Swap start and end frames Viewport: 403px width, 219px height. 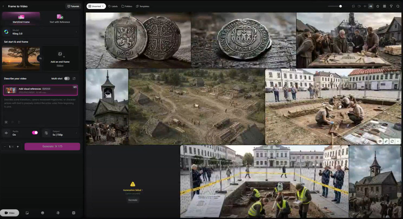(x=40, y=58)
